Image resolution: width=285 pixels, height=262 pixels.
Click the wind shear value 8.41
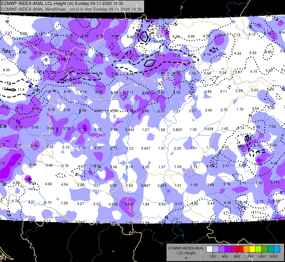pyautogui.click(x=257, y=146)
